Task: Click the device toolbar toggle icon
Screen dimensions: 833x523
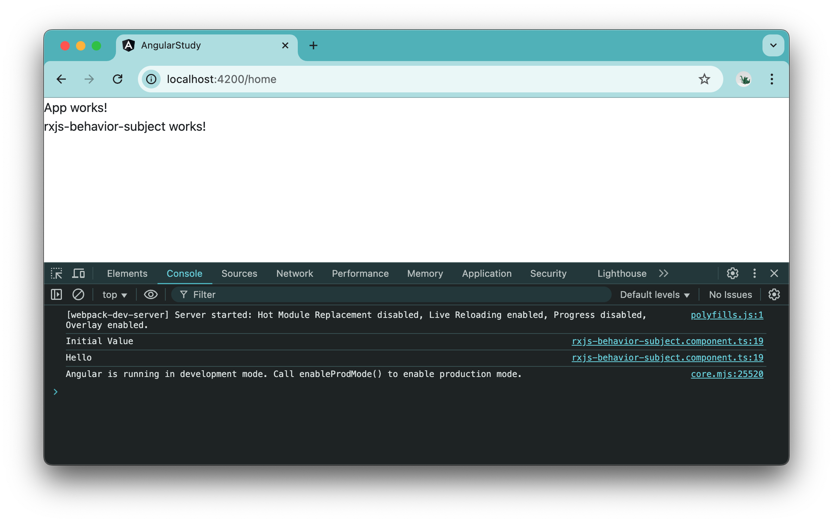Action: click(79, 274)
